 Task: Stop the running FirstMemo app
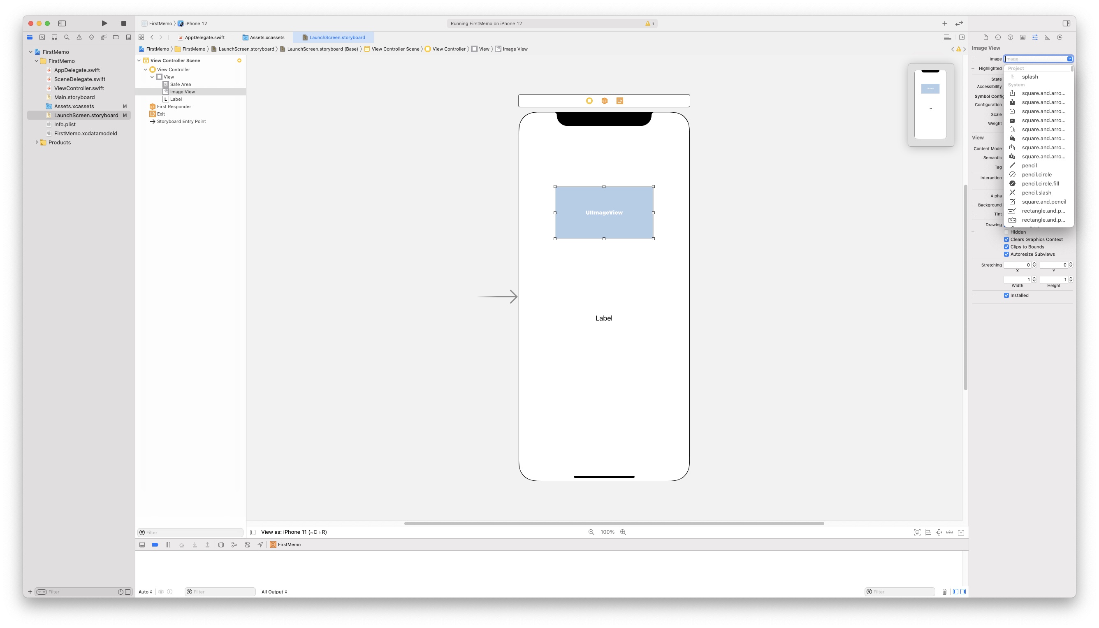click(x=124, y=23)
